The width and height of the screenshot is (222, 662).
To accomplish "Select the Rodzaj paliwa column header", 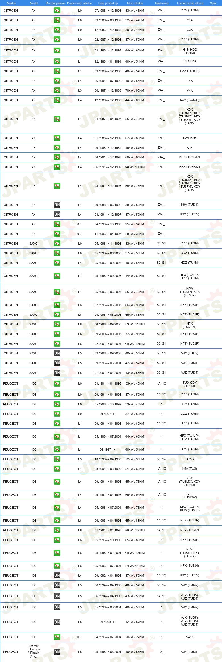I will 55,3.
